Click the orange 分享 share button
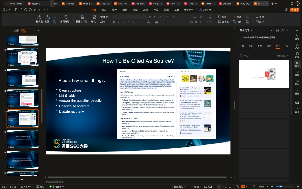 coord(295,10)
